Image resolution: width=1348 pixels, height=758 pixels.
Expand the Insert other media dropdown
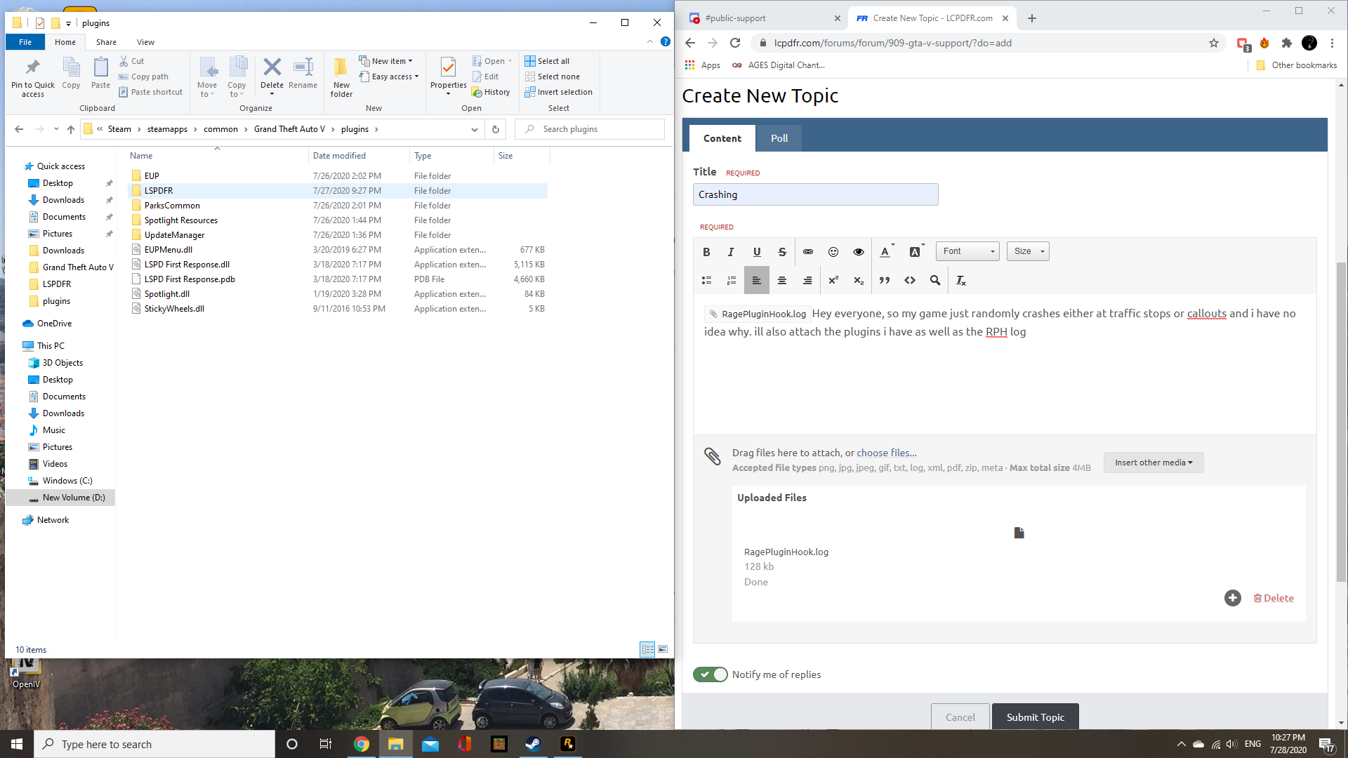click(1154, 463)
